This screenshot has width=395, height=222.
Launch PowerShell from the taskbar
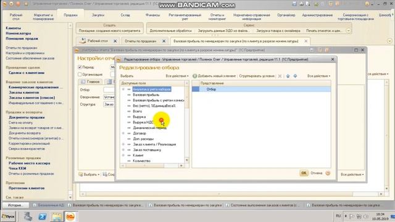tap(43, 216)
